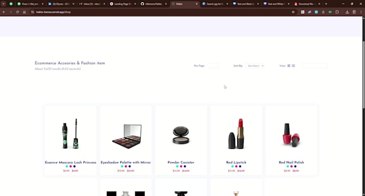Click the purple extension icon in toolbar

[x=309, y=12]
